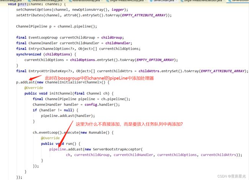This screenshot has width=249, height=180.
Task: Click the ServerBootstrapAcceptor class name
Action: [117, 149]
